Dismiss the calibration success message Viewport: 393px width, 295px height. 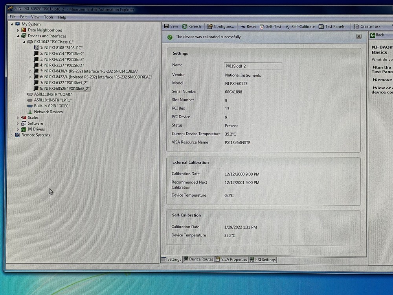359,36
